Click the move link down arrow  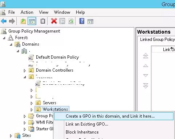pyautogui.click(x=146, y=76)
